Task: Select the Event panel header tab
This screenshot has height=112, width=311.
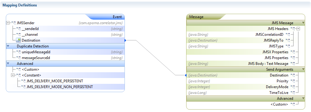Action: click(x=117, y=17)
